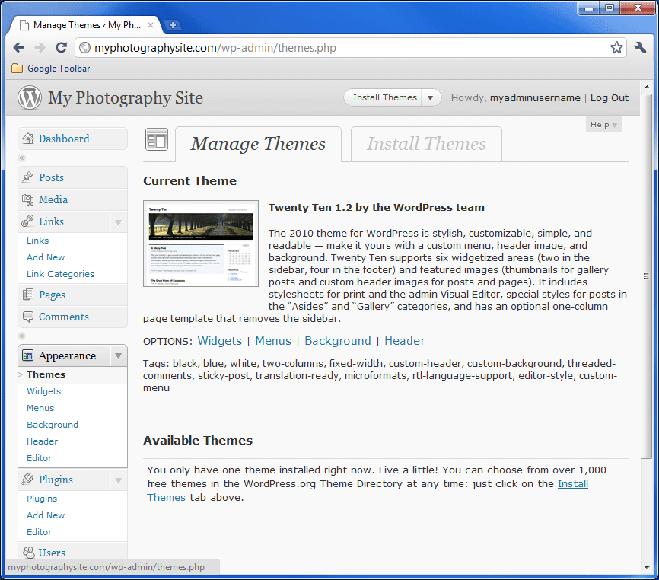This screenshot has width=659, height=580.
Task: Switch to the Install Themes tab
Action: click(426, 144)
